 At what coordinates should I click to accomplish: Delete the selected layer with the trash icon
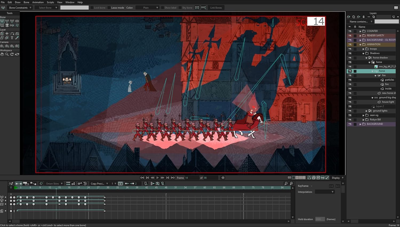tap(364, 17)
